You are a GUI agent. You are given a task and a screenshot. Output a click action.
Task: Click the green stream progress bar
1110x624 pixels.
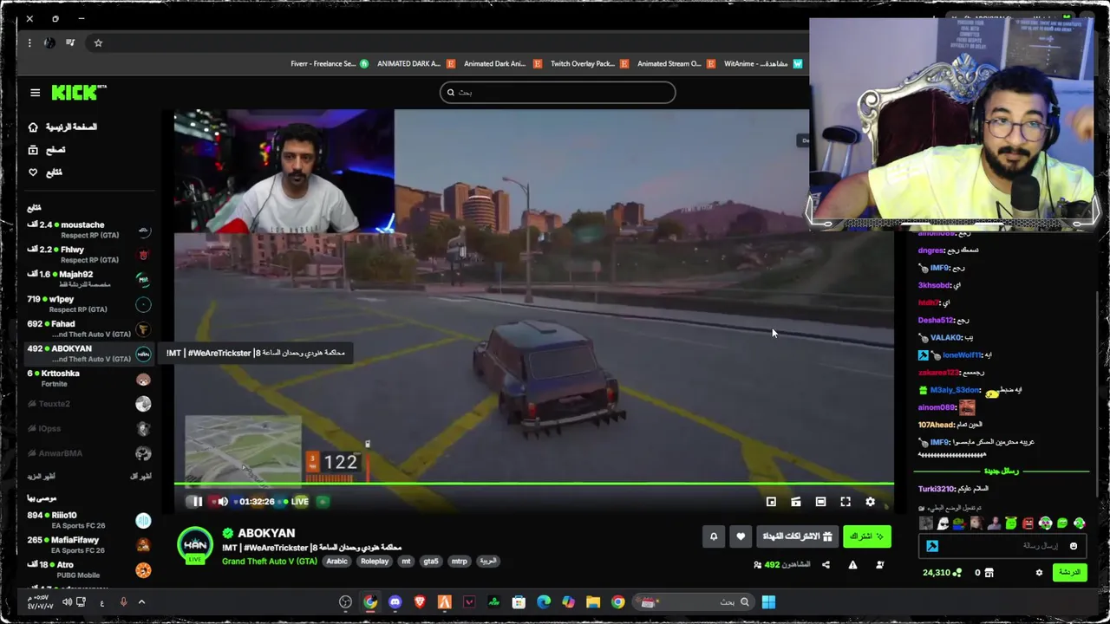pyautogui.click(x=533, y=484)
